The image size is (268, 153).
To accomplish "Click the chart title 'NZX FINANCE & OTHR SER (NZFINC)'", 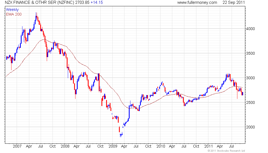I will pos(40,2).
